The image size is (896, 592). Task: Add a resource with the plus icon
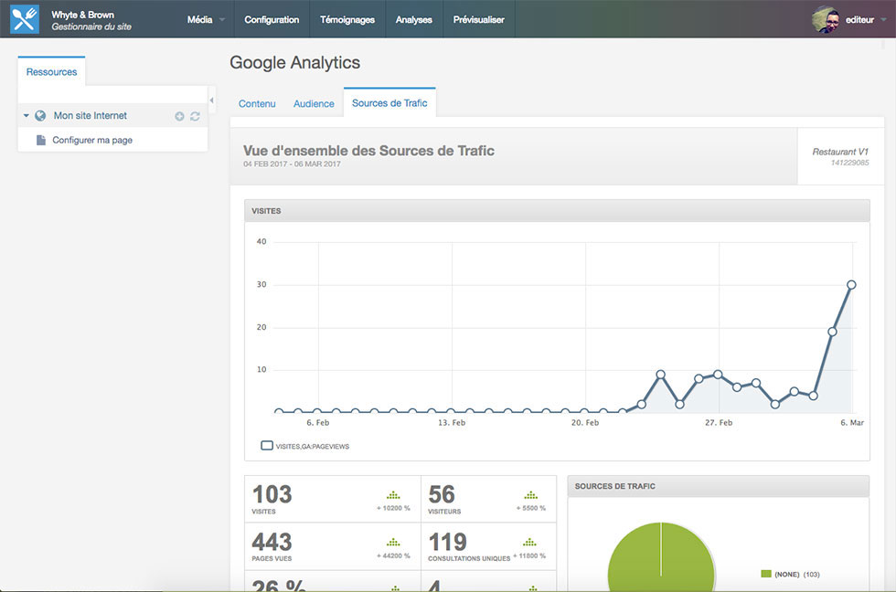point(179,116)
